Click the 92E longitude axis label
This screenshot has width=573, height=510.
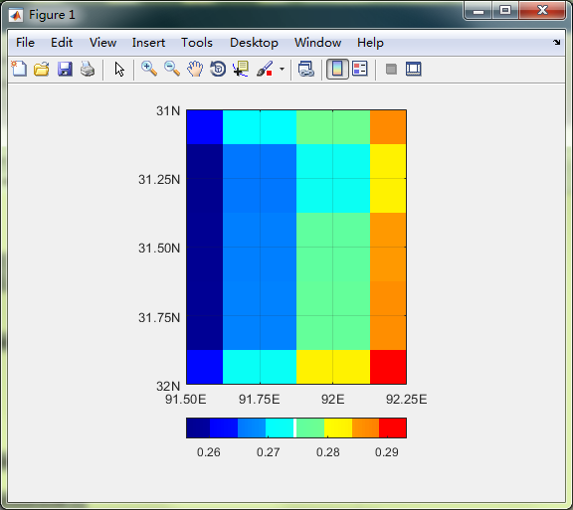333,400
